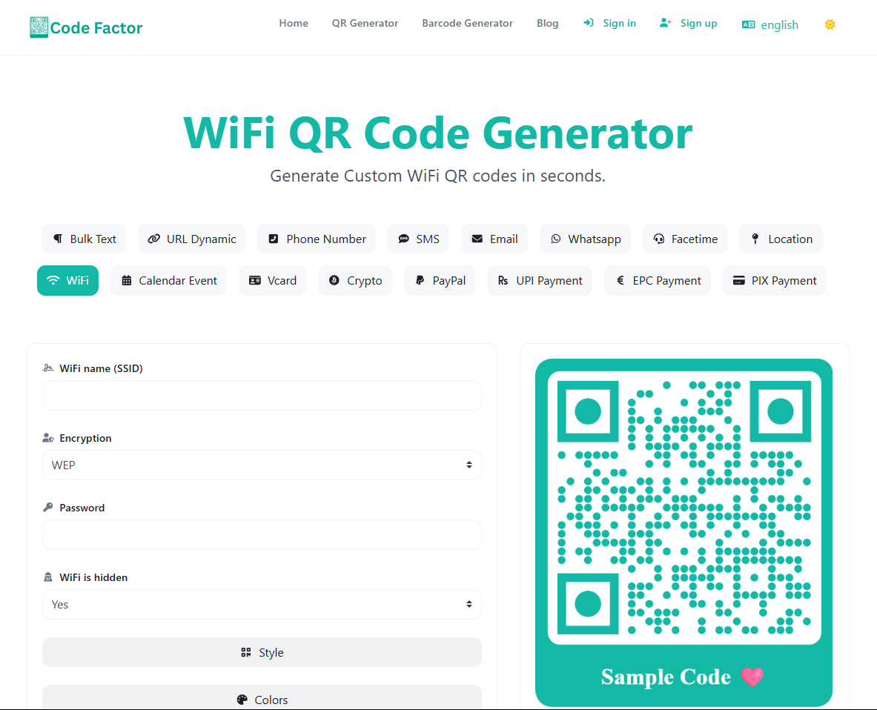This screenshot has width=877, height=710.
Task: Select the URL Dynamic QR type
Action: click(192, 239)
